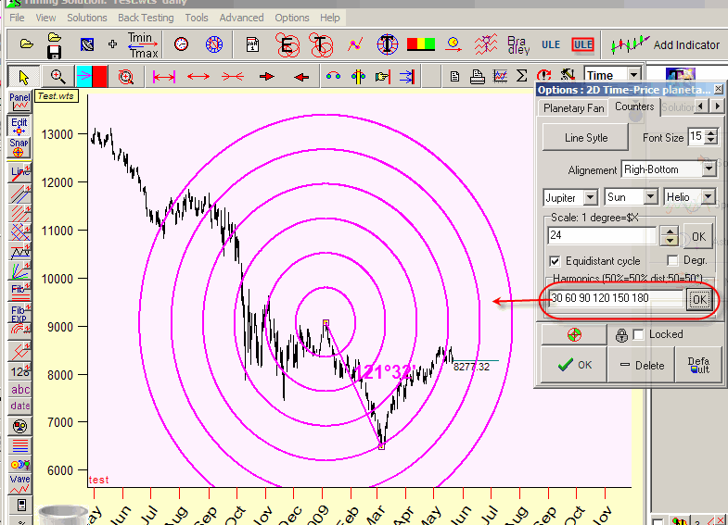The height and width of the screenshot is (525, 728).
Task: Select the yellow arrow pointer tool
Action: click(24, 77)
